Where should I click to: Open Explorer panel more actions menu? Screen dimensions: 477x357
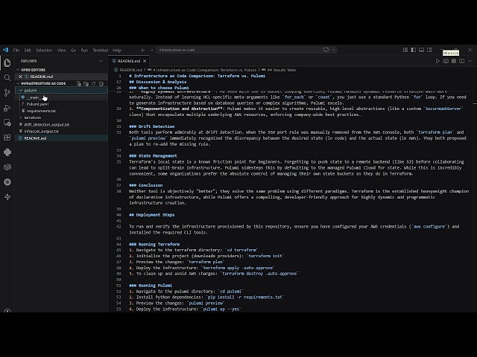101,61
